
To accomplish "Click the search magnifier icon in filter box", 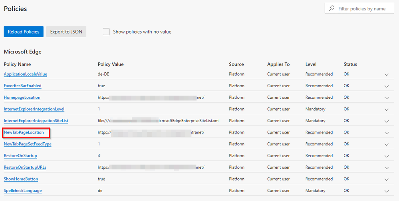I will pyautogui.click(x=332, y=8).
